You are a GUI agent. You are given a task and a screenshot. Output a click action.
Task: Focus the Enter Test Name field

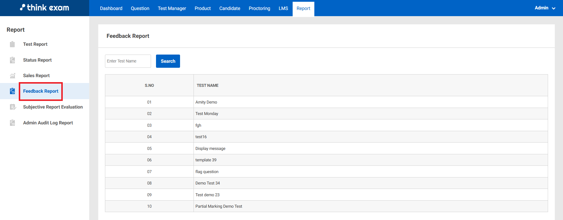pyautogui.click(x=128, y=61)
